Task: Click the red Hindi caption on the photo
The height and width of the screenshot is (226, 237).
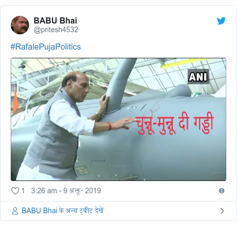Action: pos(175,124)
